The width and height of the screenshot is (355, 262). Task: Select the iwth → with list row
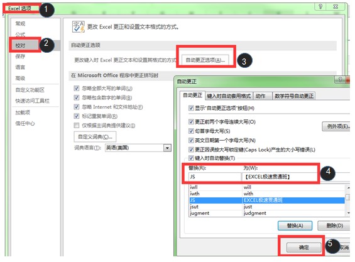point(266,194)
